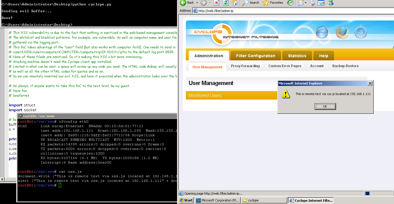394x204 pixels.
Task: Click the 'Sending evil buffer...' output line
Action: (x=27, y=11)
